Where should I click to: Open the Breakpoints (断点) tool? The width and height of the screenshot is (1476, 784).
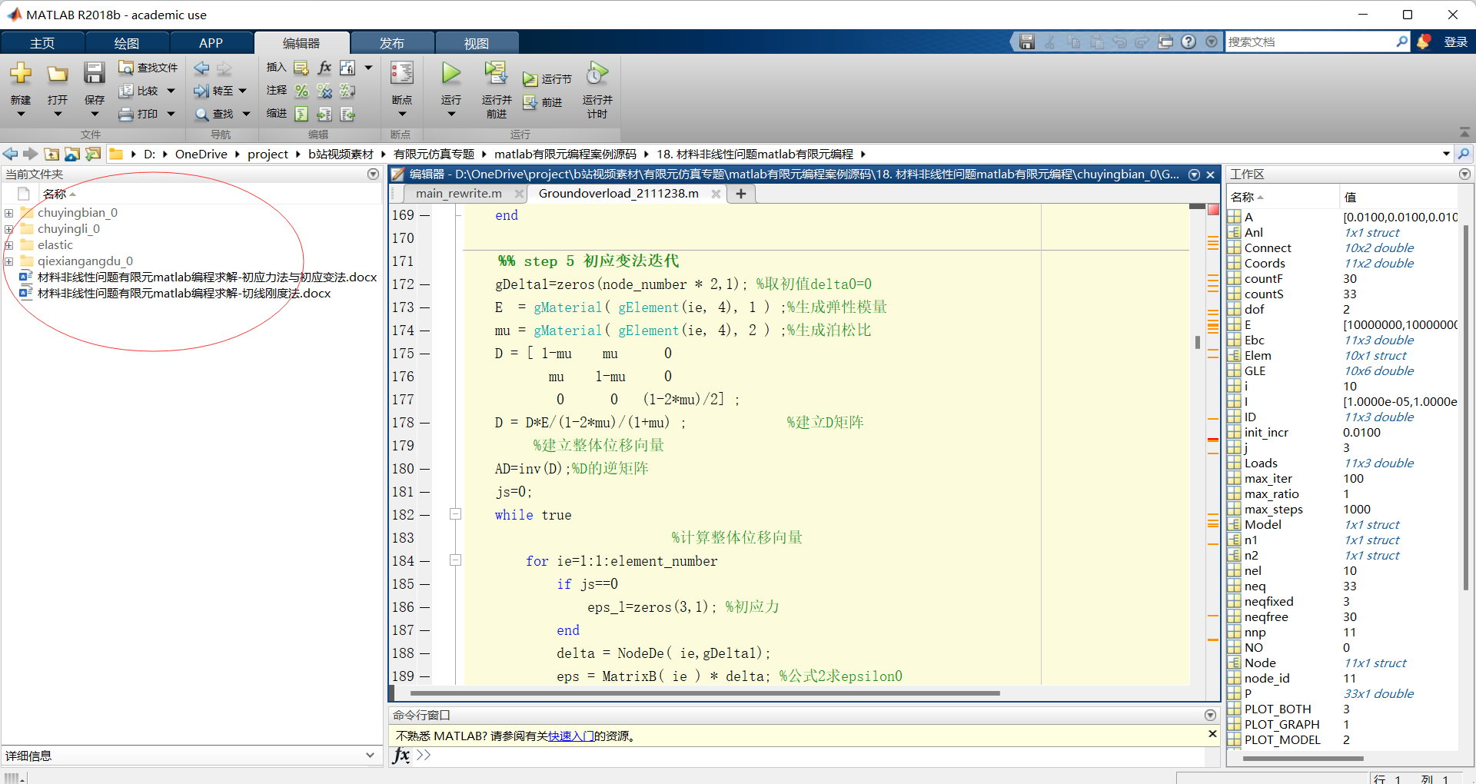401,75
